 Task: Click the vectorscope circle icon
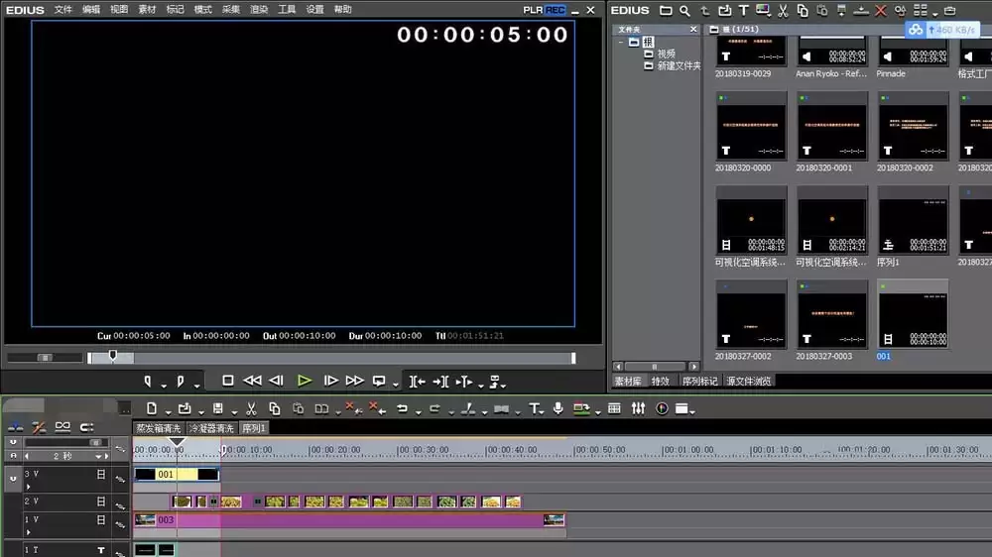coord(662,409)
